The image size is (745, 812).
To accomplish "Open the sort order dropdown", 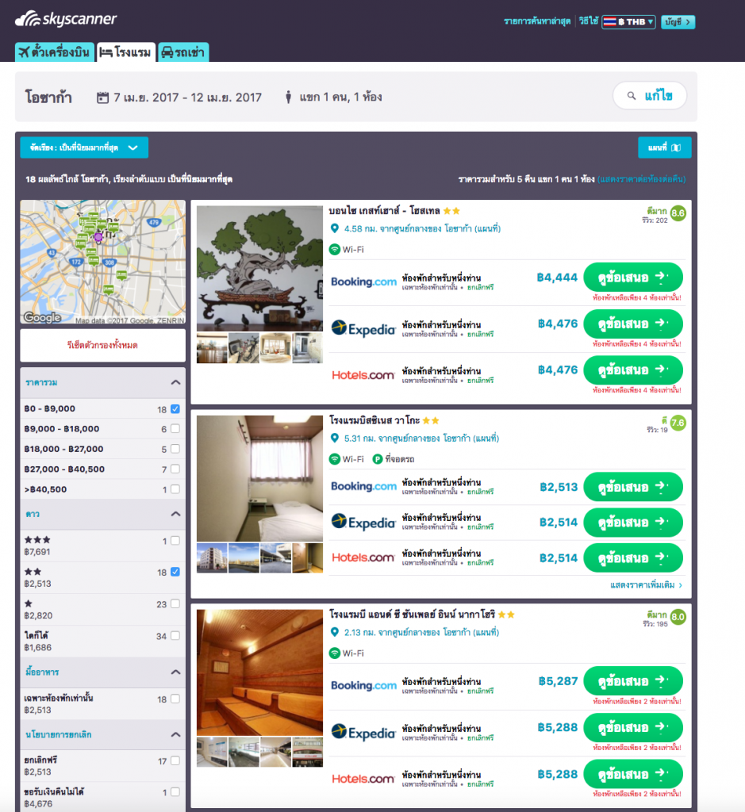I will point(84,147).
